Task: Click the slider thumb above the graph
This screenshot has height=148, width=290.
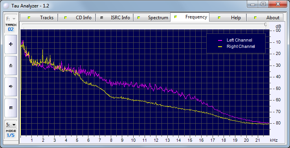Action: point(266,24)
